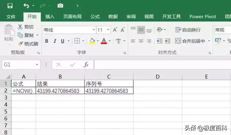Click the center horizontally icon
The image size is (231, 135).
click(141, 41)
